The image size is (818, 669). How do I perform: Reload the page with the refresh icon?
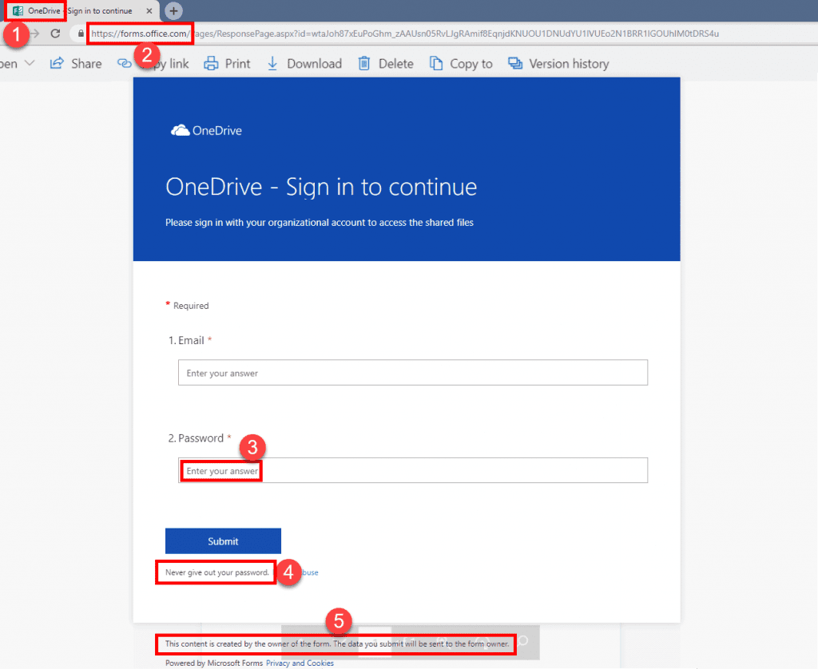coord(55,34)
